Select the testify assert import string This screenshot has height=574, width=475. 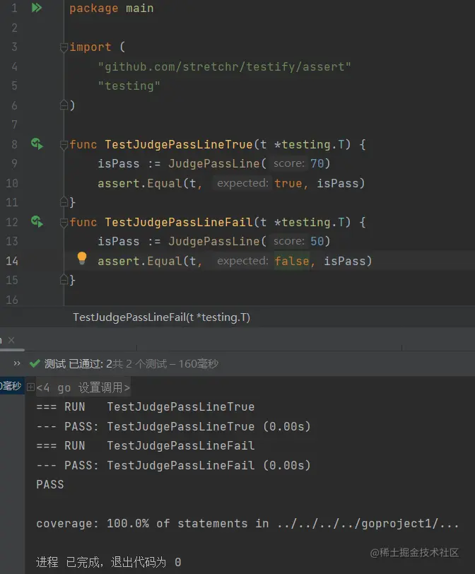click(x=224, y=66)
